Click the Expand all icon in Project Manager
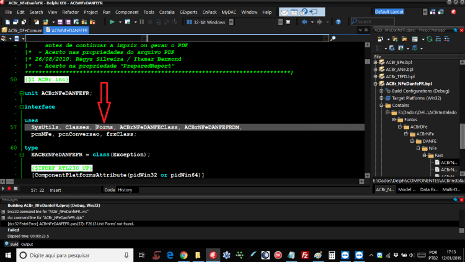The width and height of the screenshot is (465, 262). 438,39
